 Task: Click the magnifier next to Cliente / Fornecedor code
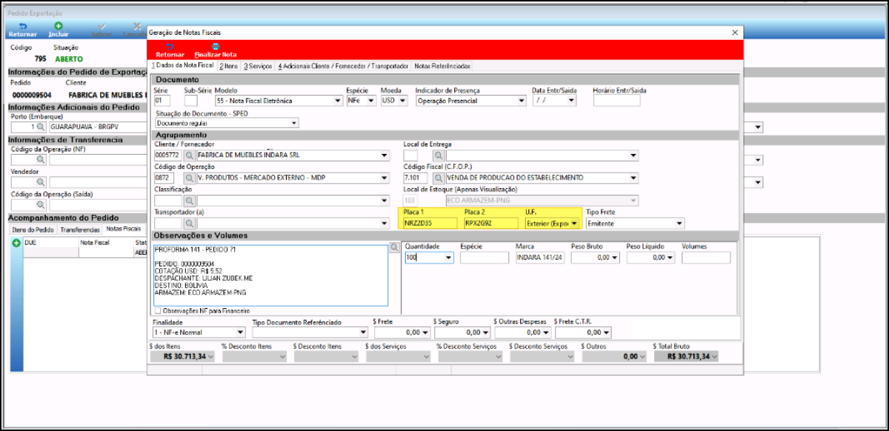190,156
